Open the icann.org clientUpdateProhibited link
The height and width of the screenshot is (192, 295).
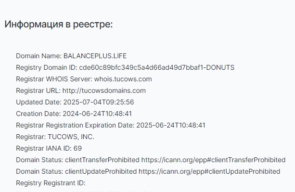(209, 171)
